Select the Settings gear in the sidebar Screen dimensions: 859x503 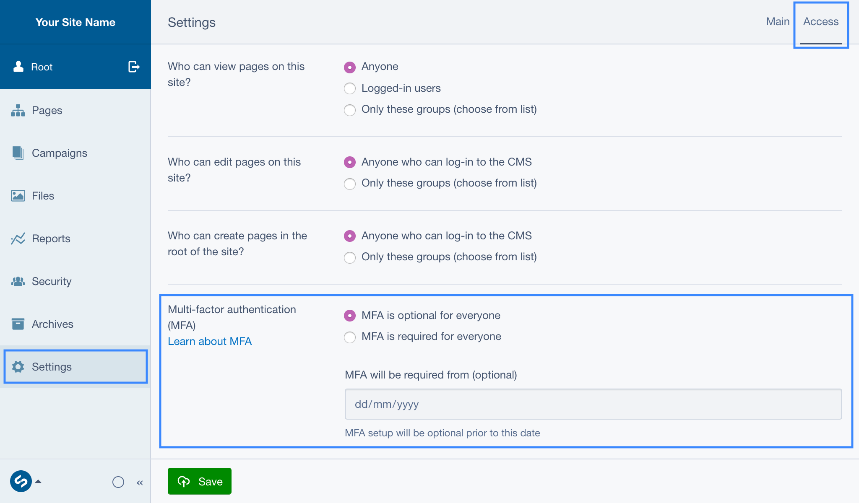52,367
